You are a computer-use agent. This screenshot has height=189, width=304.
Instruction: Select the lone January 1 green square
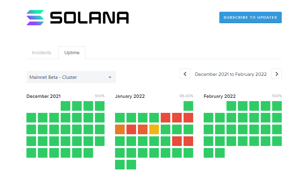click(188, 106)
